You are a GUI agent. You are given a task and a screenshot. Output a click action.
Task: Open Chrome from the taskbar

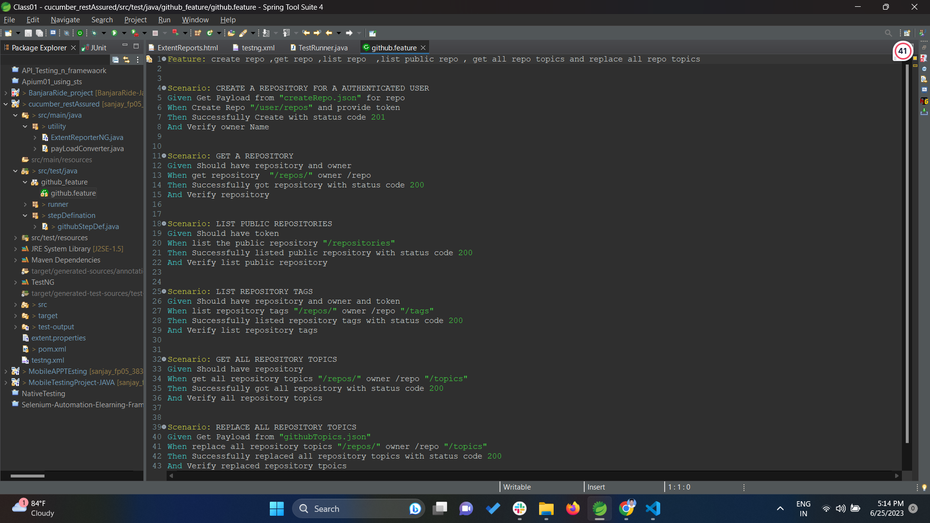click(x=626, y=508)
